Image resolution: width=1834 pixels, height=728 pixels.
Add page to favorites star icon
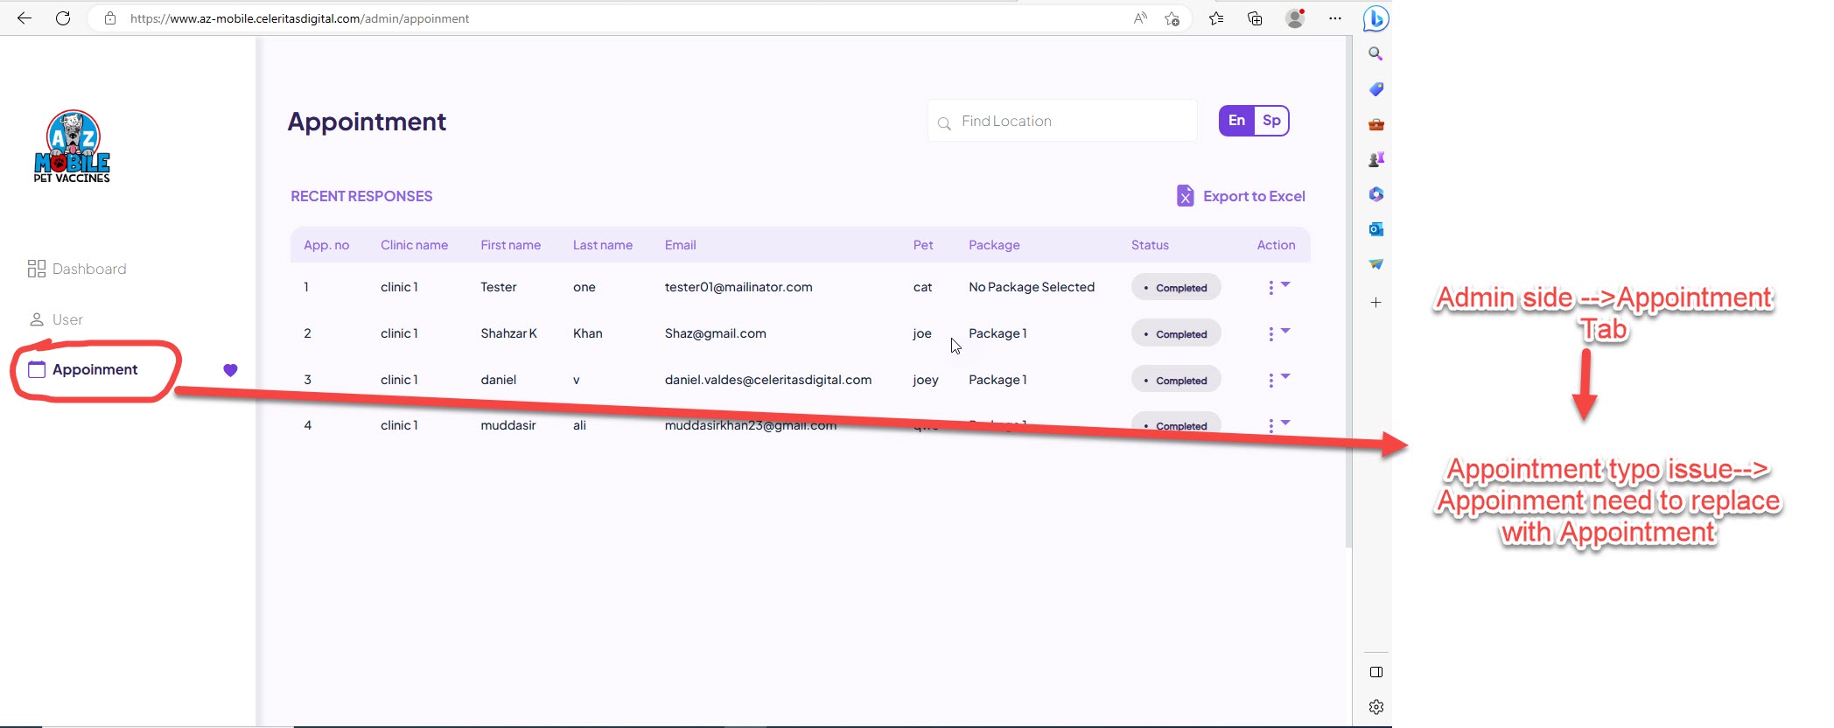[1172, 18]
